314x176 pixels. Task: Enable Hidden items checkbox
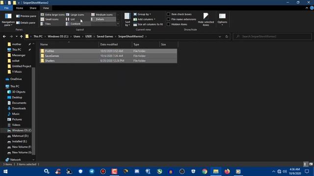pyautogui.click(x=168, y=24)
